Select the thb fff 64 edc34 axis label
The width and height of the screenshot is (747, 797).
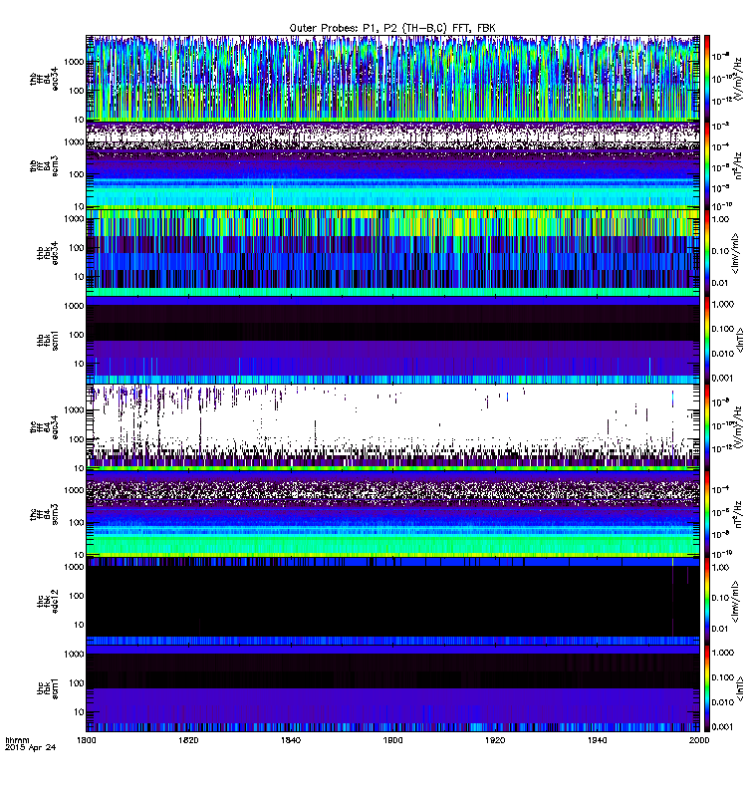click(x=44, y=80)
